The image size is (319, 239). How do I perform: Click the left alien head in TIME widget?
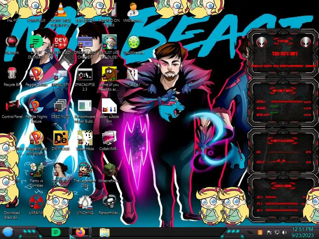pos(261,42)
